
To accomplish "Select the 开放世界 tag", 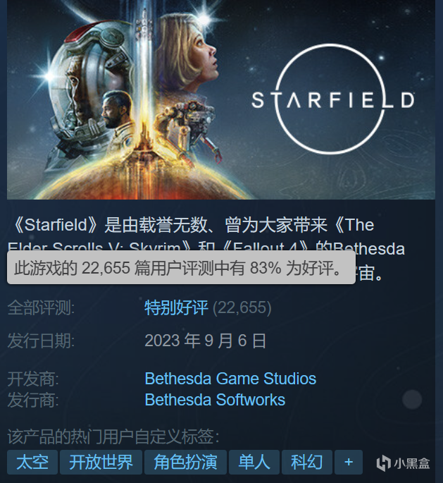I will pos(101,462).
